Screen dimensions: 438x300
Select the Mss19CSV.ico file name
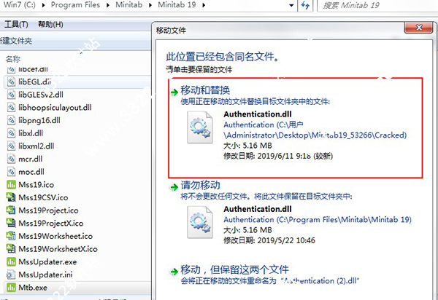(43, 197)
